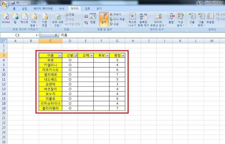Open What-If Analysis (가상 분석) dropdown
This screenshot has width=225, height=144.
[x=180, y=19]
